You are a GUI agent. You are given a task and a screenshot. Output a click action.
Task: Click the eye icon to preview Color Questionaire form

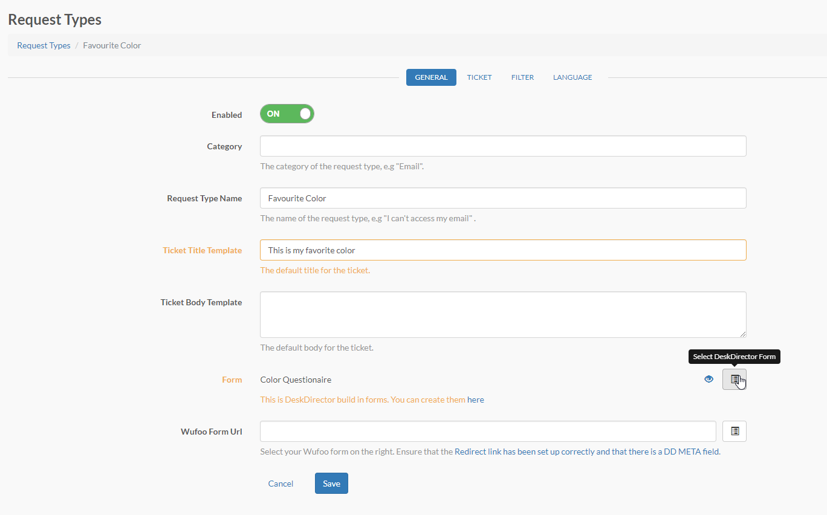point(709,380)
